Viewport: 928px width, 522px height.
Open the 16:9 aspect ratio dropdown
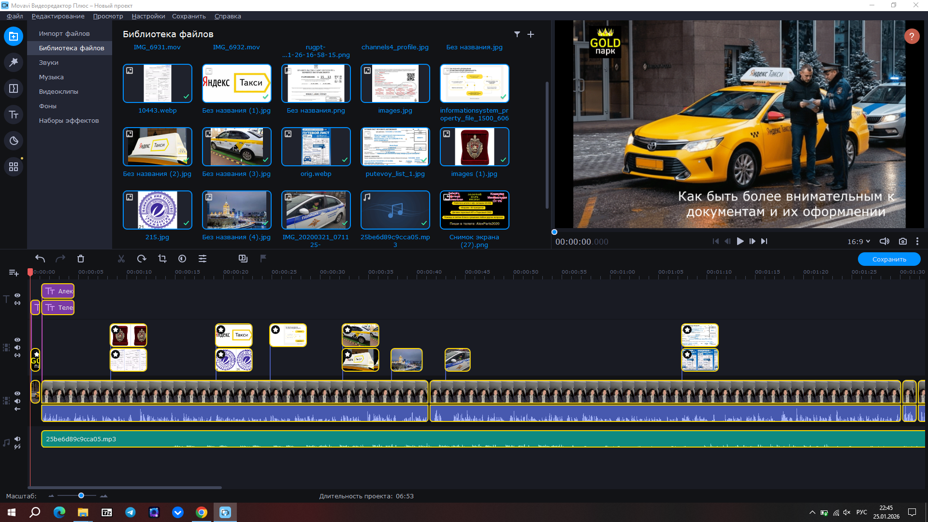pos(858,241)
